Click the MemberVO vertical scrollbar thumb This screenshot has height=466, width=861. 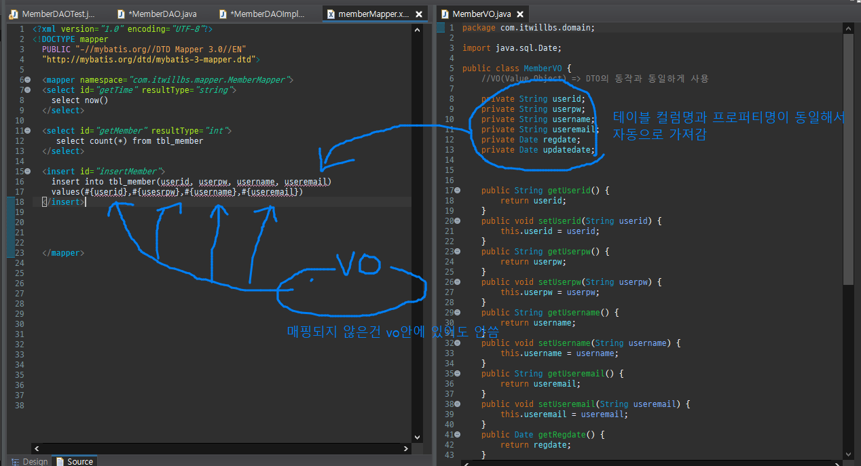pos(848,159)
